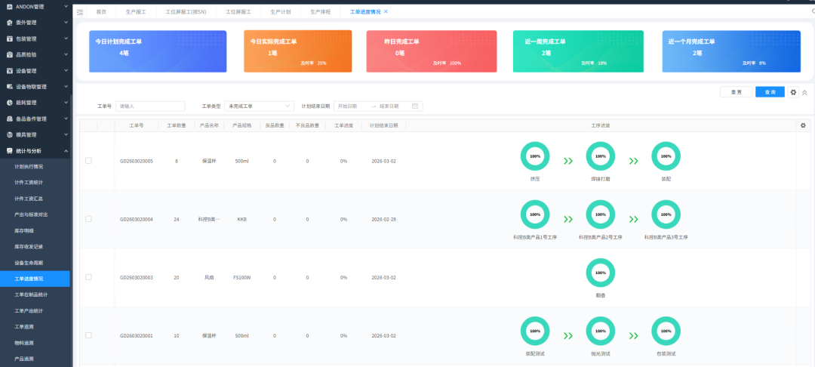The image size is (815, 367).
Task: Click the first green arrow icon in GD2603020005 row
Action: (x=568, y=161)
